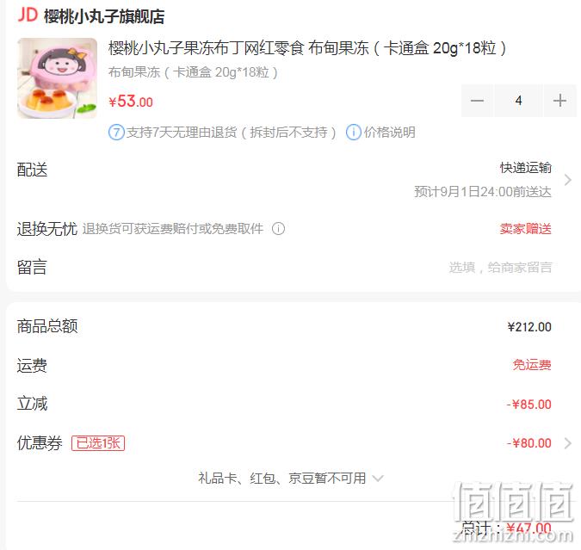This screenshot has width=581, height=550.
Task: Click the JD logo icon
Action: [28, 15]
